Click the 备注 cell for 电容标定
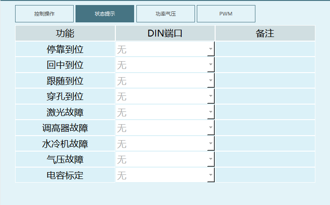The image size is (330, 205). point(265,175)
